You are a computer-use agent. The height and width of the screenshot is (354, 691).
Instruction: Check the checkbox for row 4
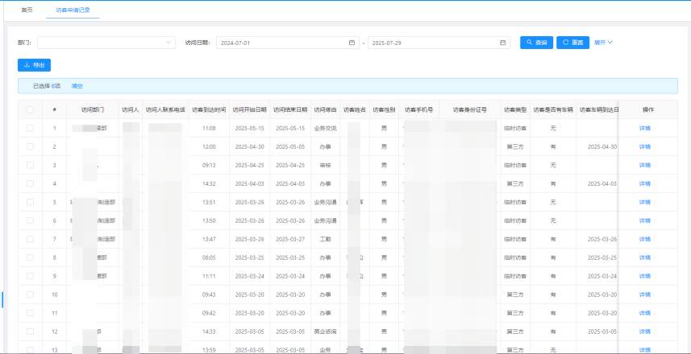[30, 183]
